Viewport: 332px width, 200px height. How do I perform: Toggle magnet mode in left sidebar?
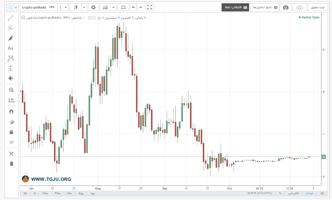pos(11,112)
